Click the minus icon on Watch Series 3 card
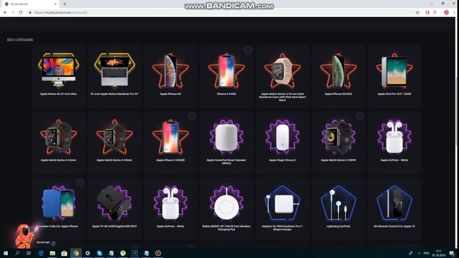The width and height of the screenshot is (459, 258). (x=360, y=116)
